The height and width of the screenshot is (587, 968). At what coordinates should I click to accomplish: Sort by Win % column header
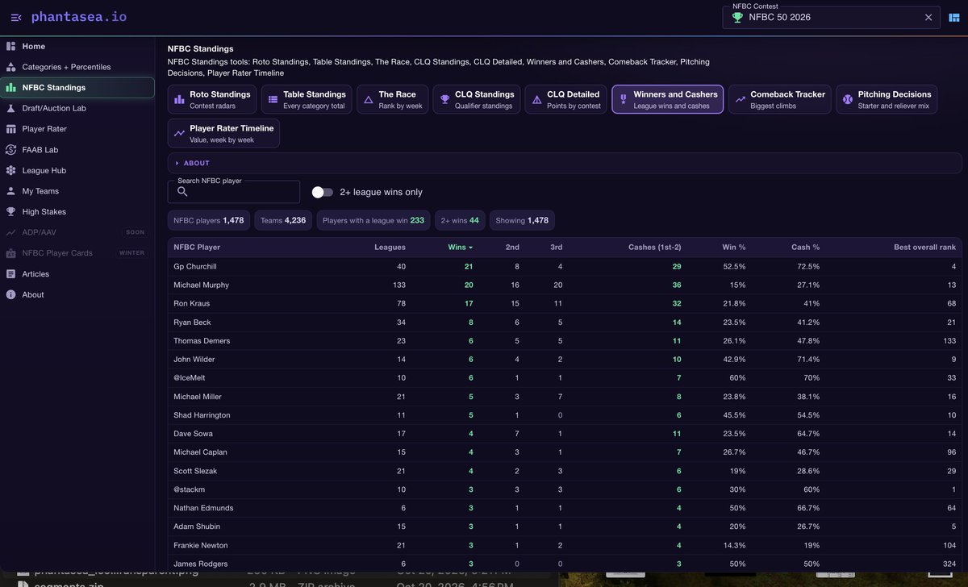tap(733, 247)
